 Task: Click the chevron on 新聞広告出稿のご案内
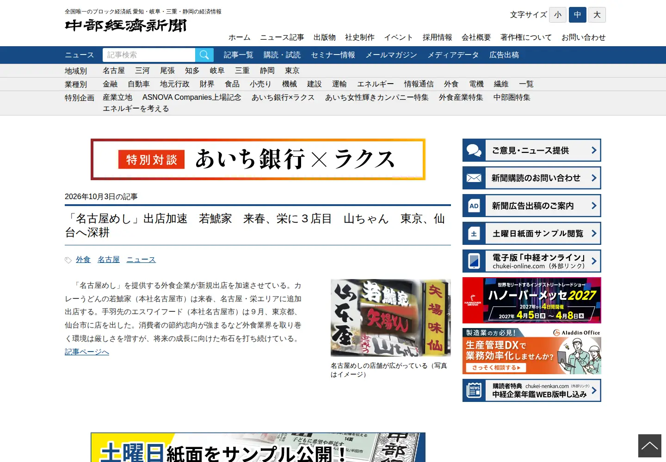594,206
